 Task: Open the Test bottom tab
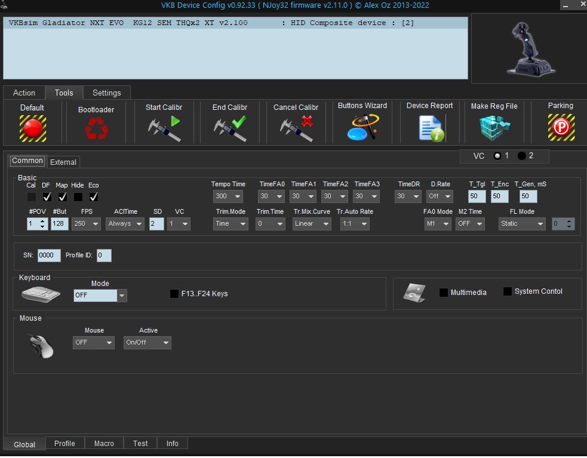point(140,444)
